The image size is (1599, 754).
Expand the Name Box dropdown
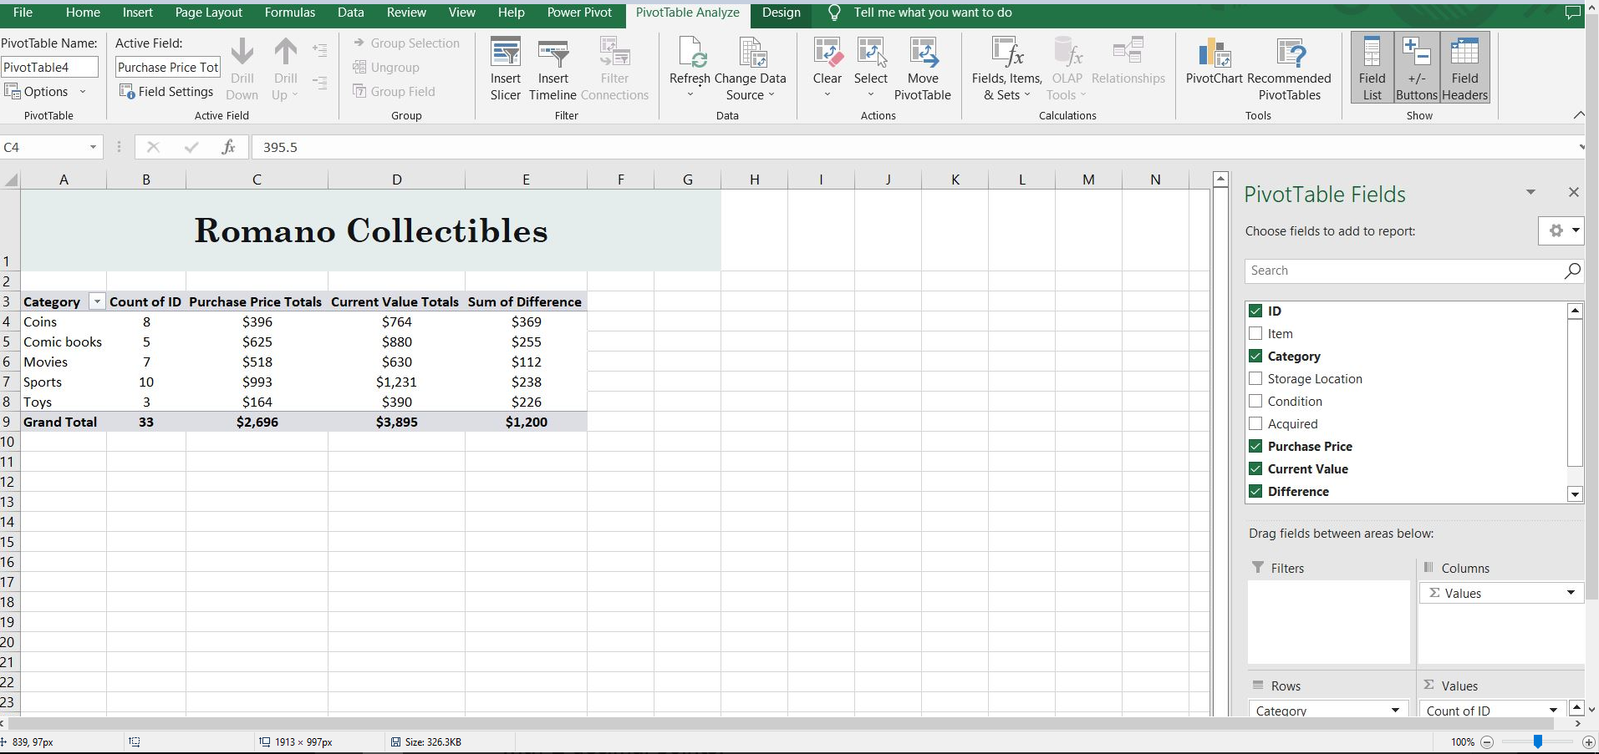point(93,147)
